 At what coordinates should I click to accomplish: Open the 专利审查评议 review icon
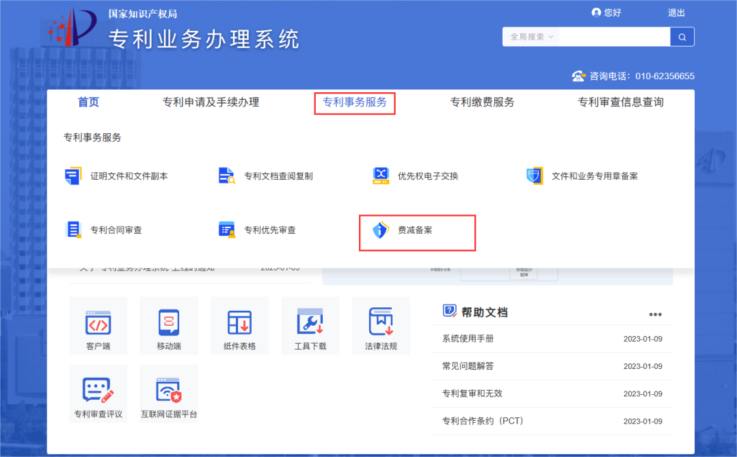[x=98, y=392]
